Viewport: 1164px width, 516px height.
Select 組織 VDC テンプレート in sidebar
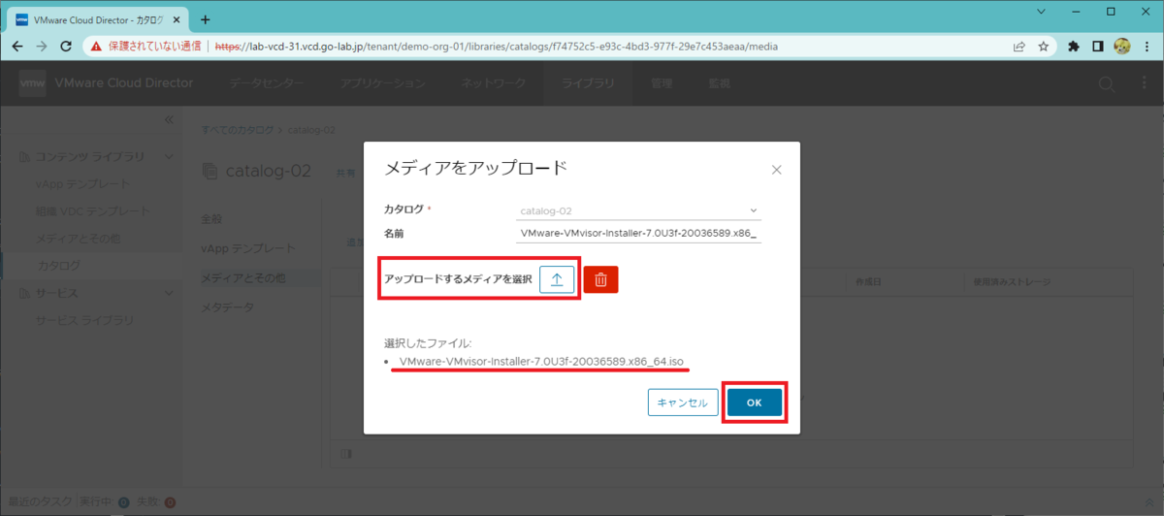tap(93, 210)
